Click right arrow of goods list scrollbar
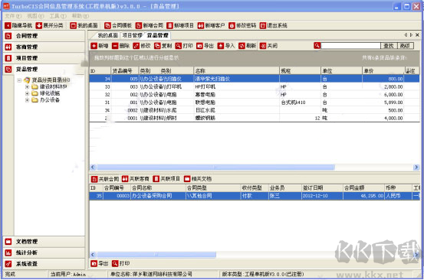 416,168
